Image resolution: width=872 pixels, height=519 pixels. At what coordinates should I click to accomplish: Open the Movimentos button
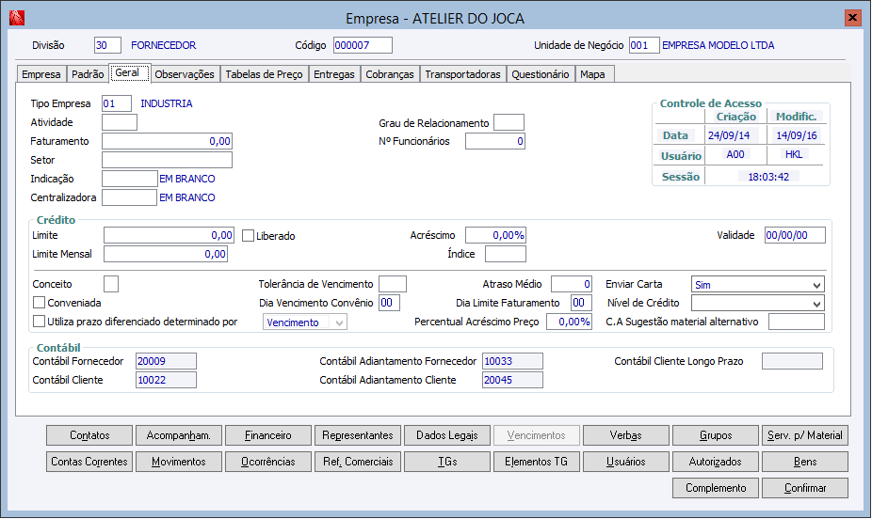tap(179, 462)
